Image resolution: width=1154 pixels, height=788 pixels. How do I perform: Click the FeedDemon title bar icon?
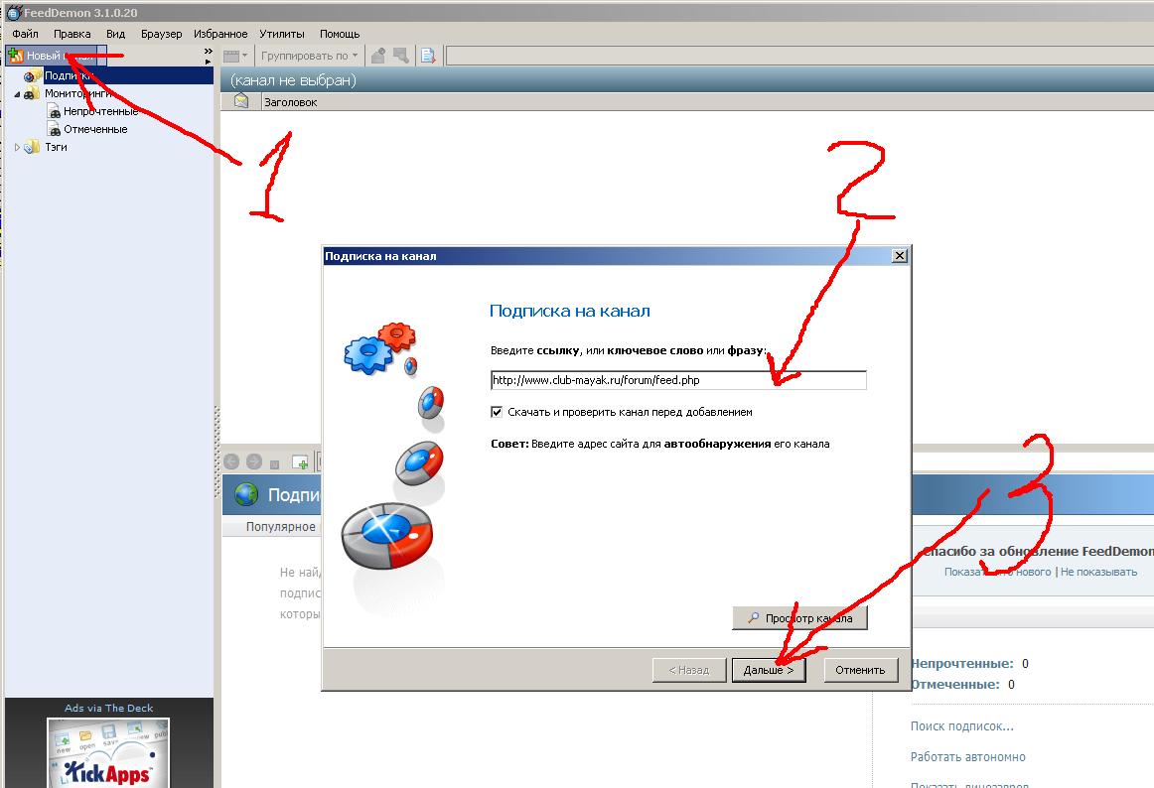point(13,13)
